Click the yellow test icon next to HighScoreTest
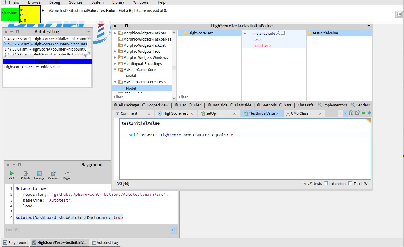Image resolution: width=404 pixels, height=247 pixels. (185, 33)
